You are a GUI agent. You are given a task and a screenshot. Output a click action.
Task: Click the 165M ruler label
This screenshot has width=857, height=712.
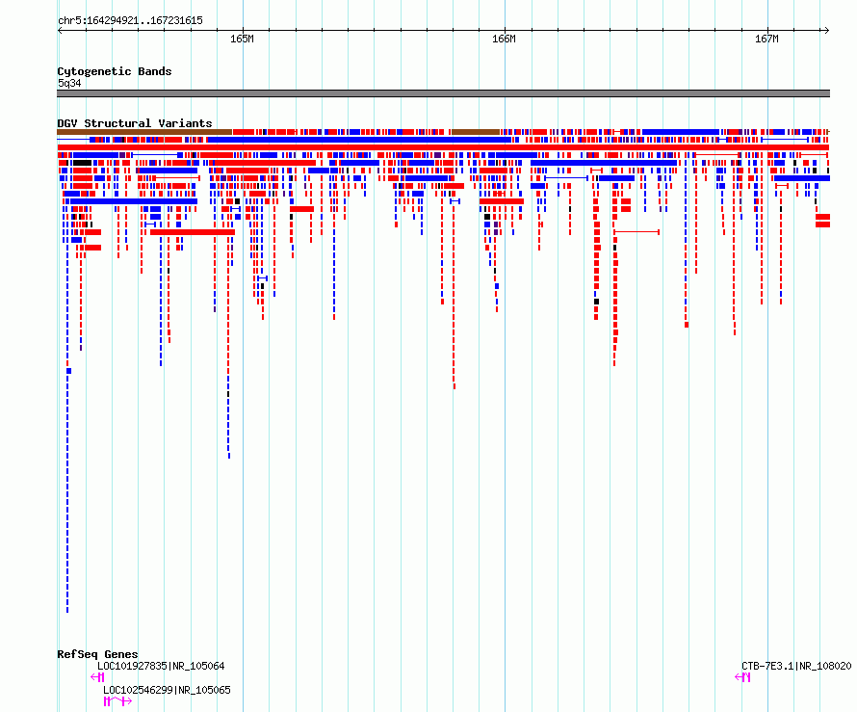[x=242, y=39]
